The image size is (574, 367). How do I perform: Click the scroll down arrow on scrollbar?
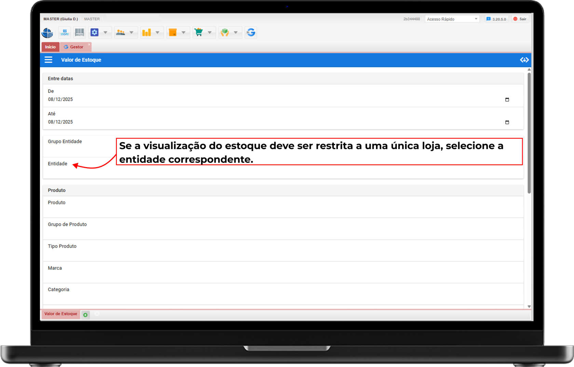pos(529,306)
